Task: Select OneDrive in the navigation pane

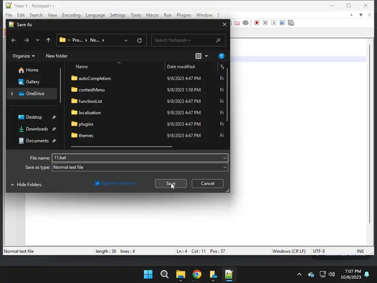Action: click(35, 94)
